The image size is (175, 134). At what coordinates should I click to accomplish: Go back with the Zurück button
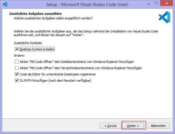coord(110,126)
